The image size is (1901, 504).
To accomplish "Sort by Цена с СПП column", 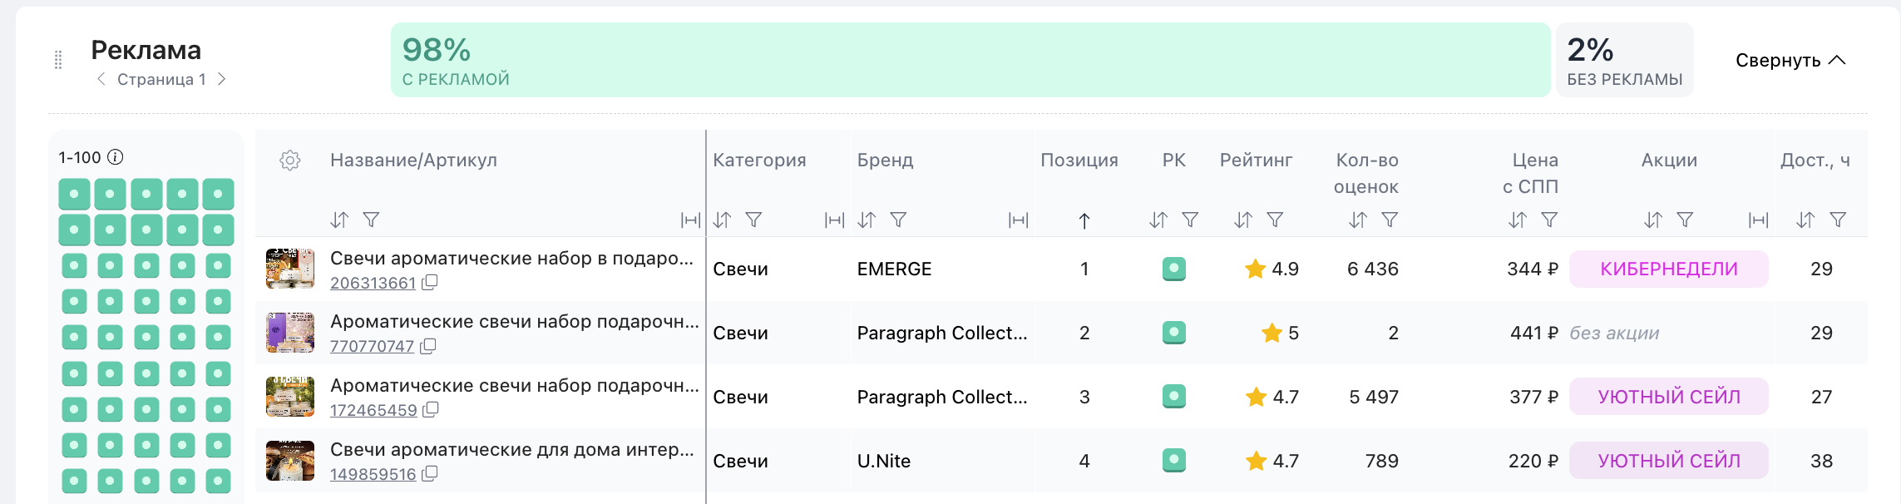I will (x=1518, y=220).
